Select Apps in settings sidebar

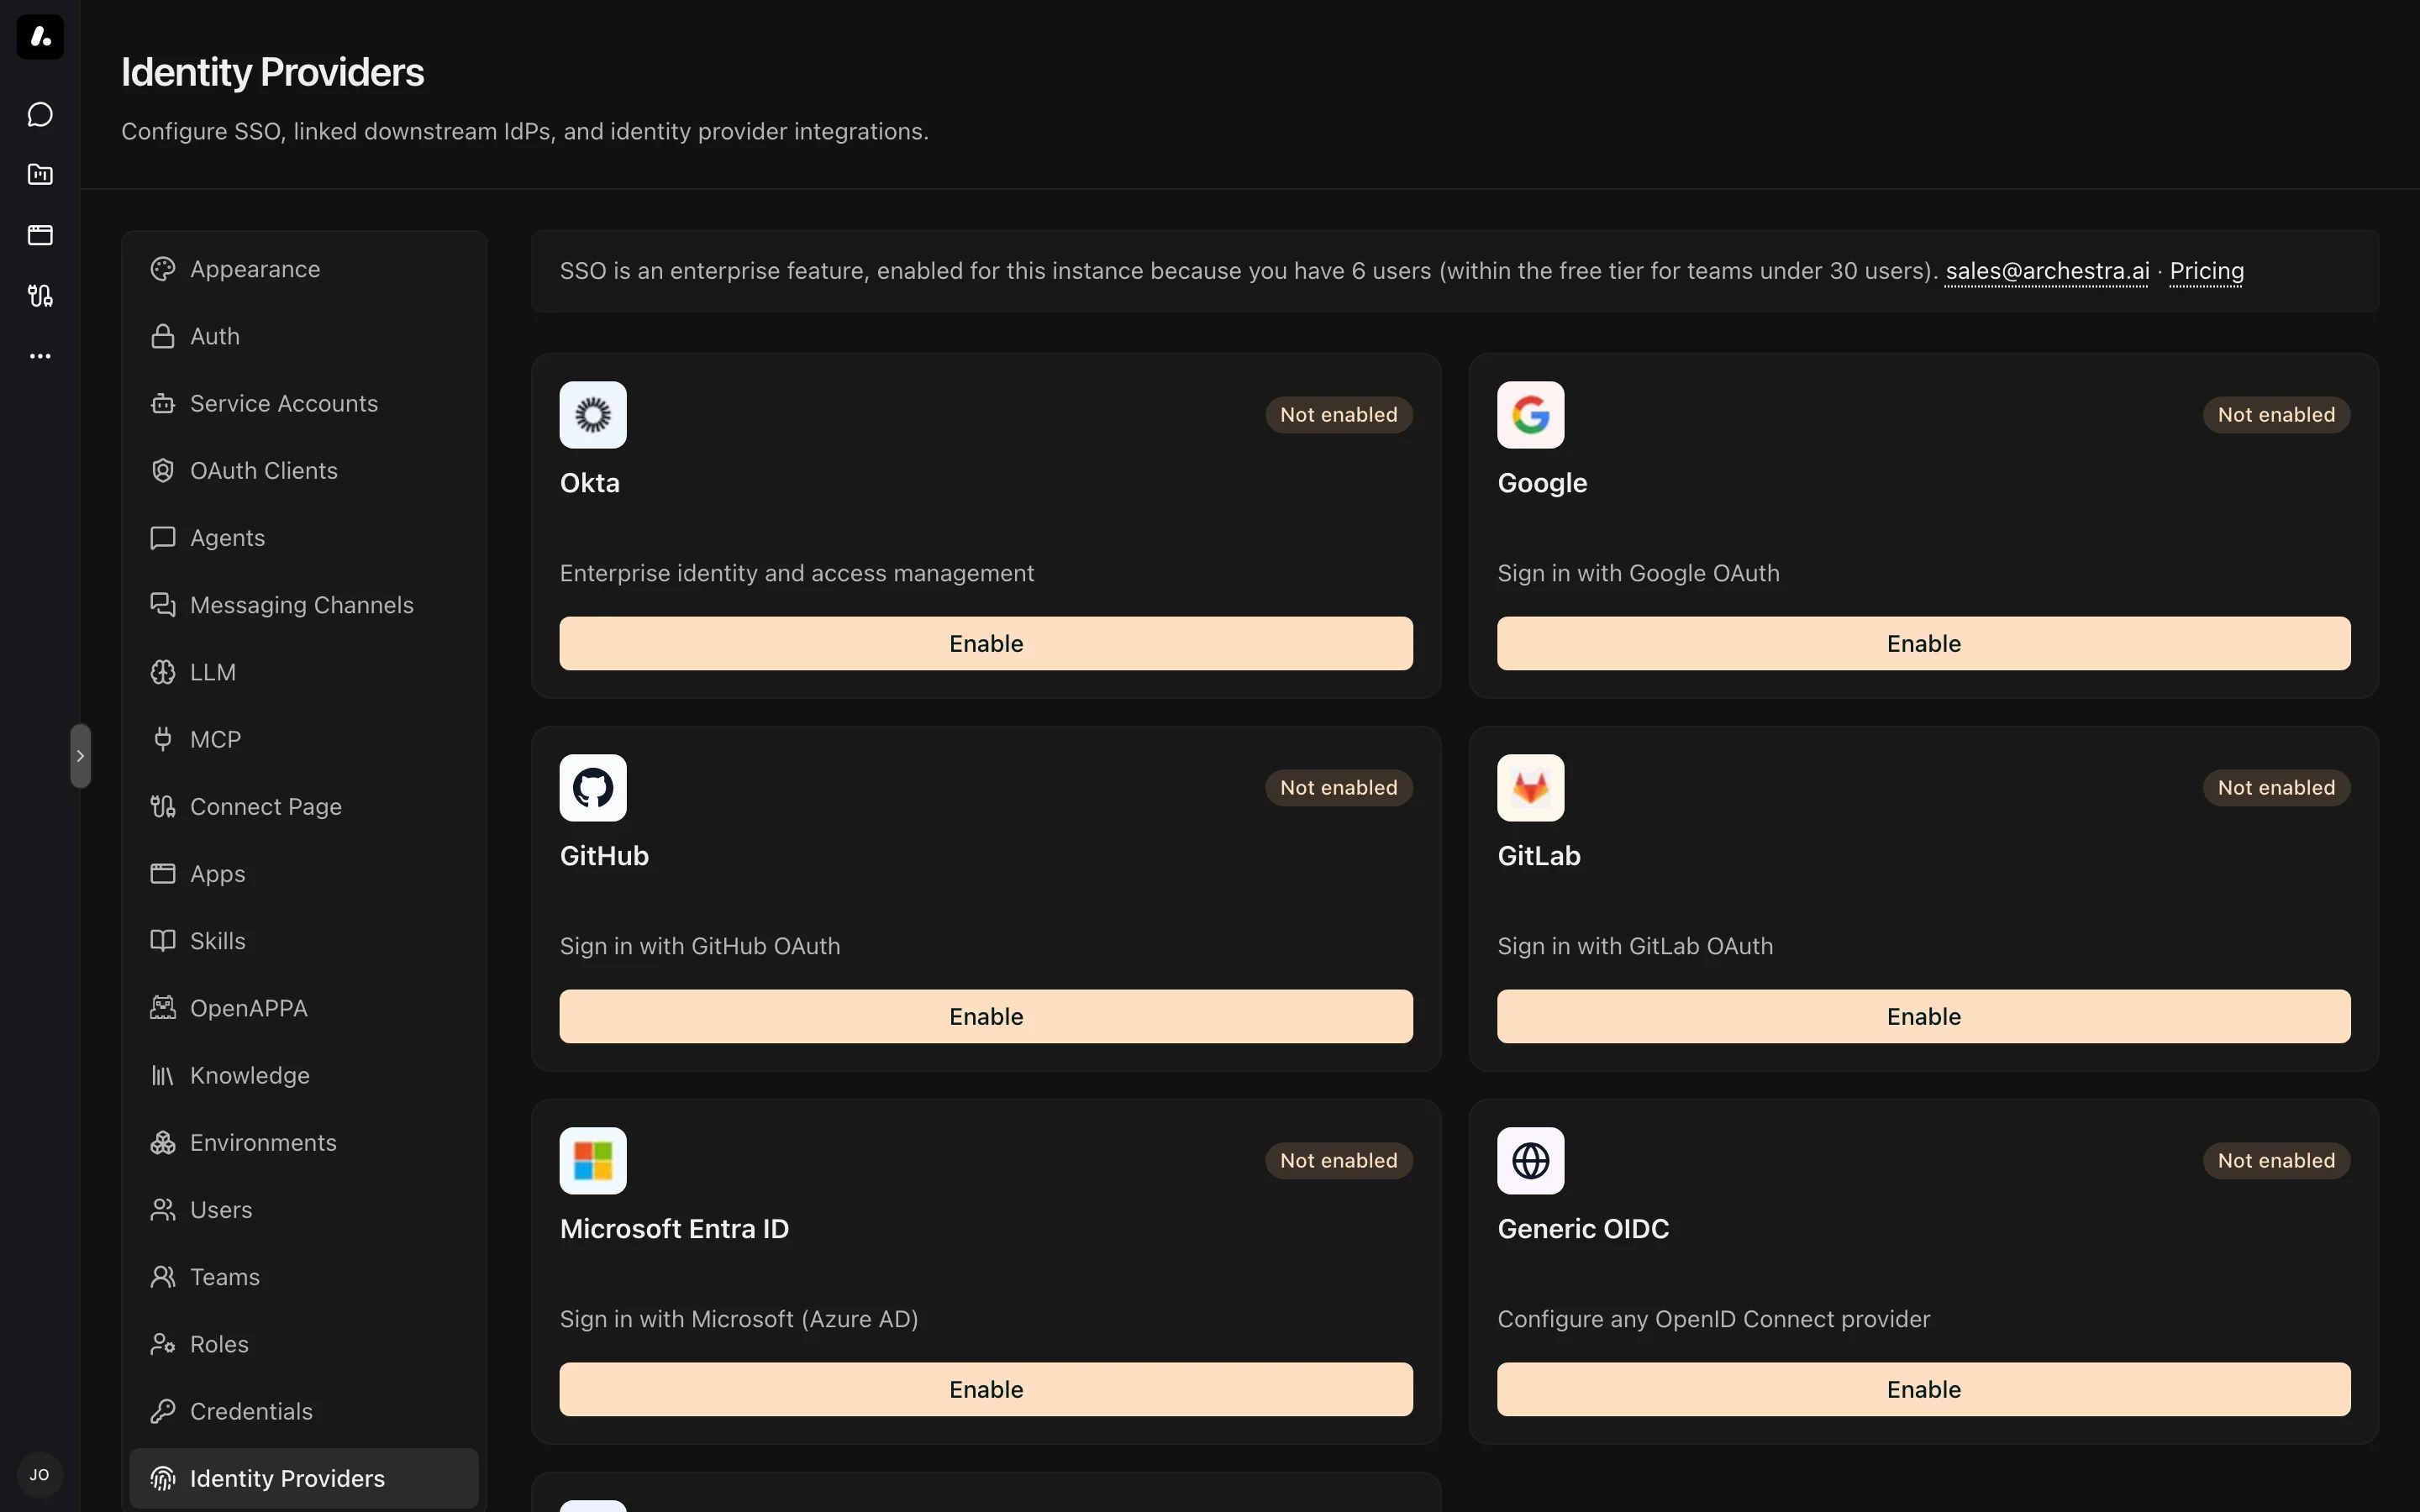(x=304, y=873)
